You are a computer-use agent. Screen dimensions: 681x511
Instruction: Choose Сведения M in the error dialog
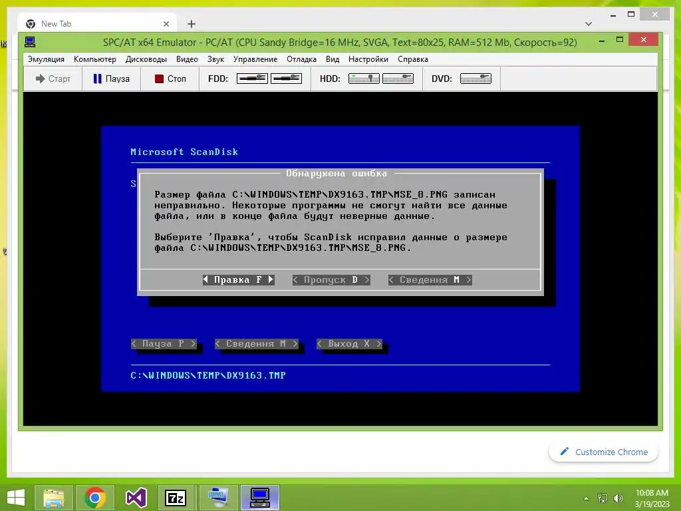click(x=430, y=280)
